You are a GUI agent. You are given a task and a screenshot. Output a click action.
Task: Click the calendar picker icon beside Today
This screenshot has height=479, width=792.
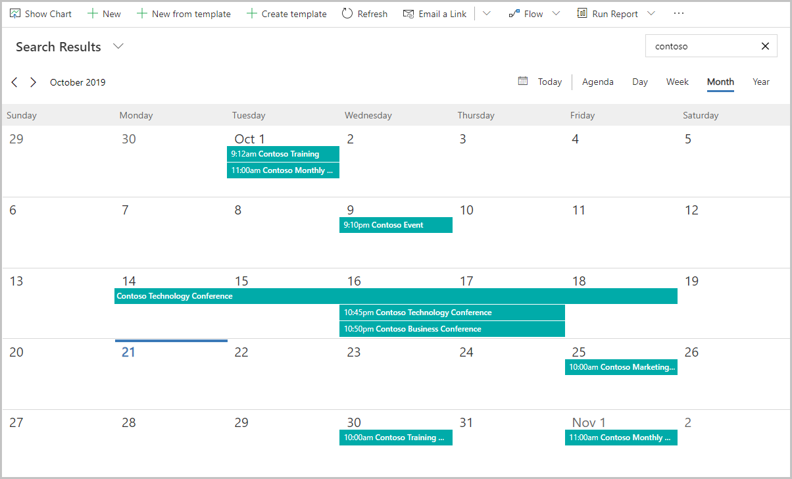(523, 81)
